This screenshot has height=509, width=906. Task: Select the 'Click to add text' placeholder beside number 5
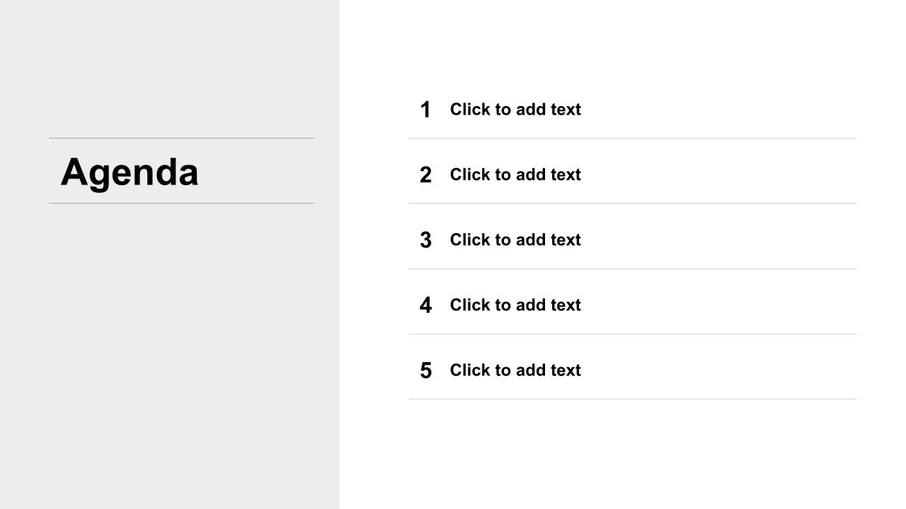tap(515, 370)
